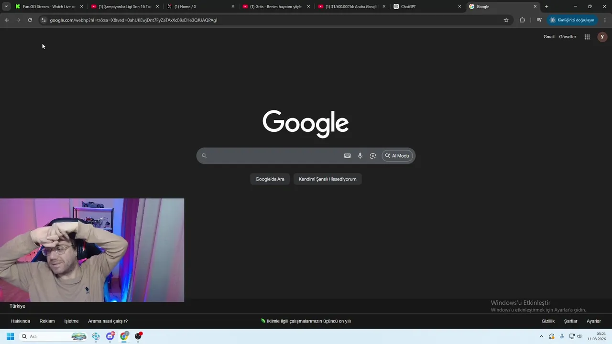Open the Windows Start menu
This screenshot has height=344, width=612.
coord(10,336)
